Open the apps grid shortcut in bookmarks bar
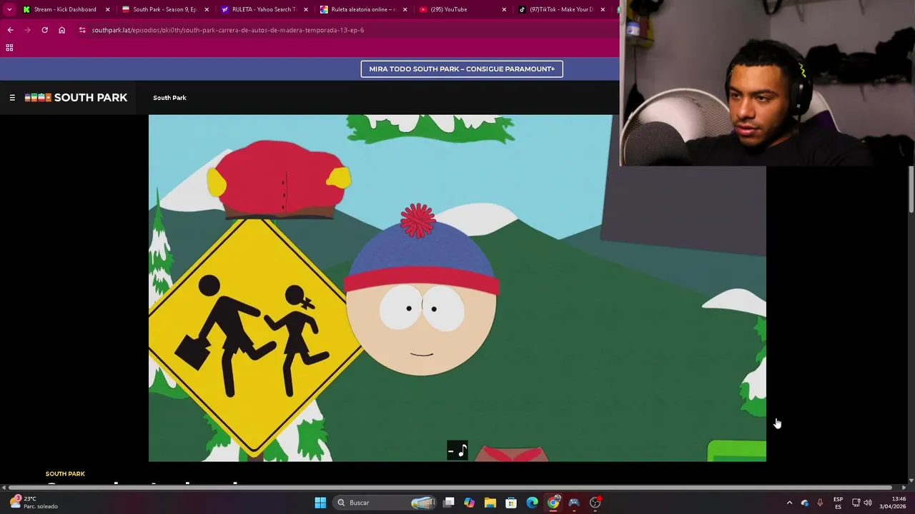Image resolution: width=915 pixels, height=514 pixels. click(x=9, y=48)
